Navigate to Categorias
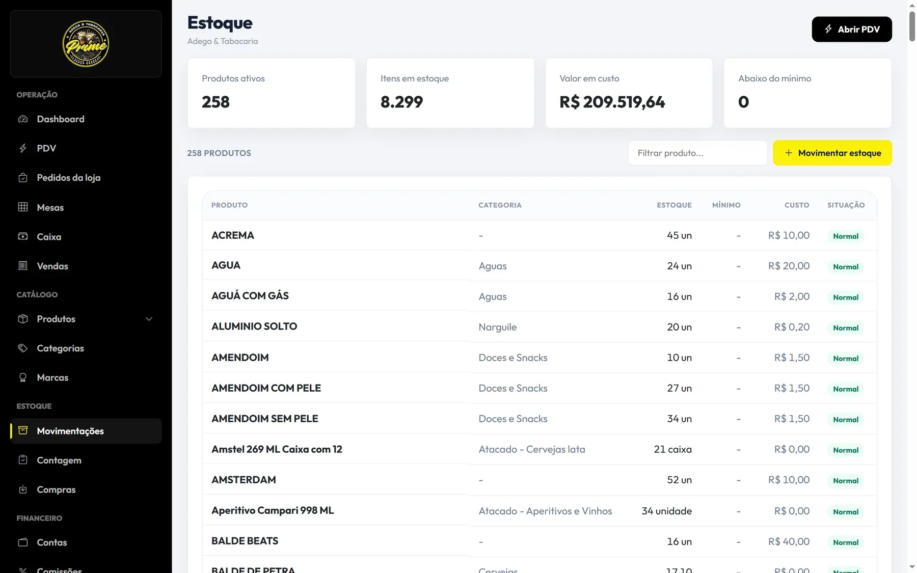Viewport: 917px width, 573px height. (x=86, y=348)
